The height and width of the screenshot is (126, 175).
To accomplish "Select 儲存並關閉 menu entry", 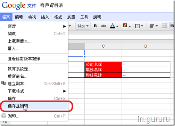I will 34,106.
